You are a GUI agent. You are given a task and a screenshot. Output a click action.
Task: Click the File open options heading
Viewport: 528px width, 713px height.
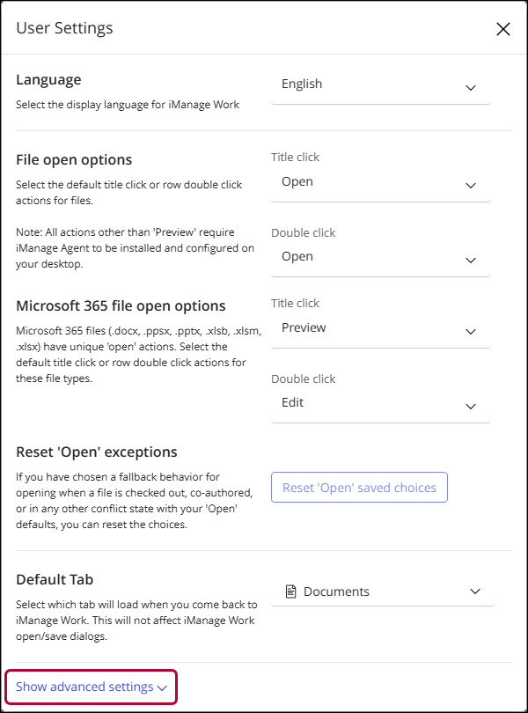[74, 160]
